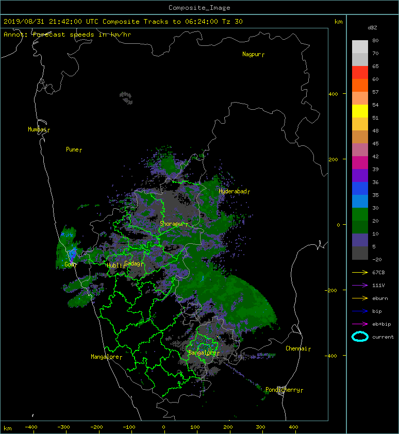Click the -200 km tick on vertical axis
This screenshot has width=399, height=434.
click(x=331, y=290)
